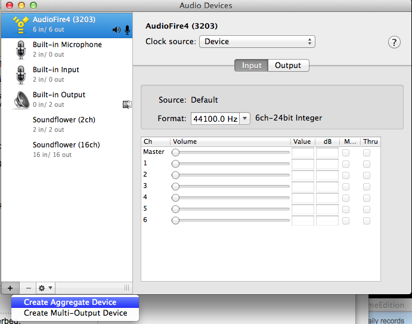Click the Ch column header
The height and width of the screenshot is (324, 412).
[156, 141]
